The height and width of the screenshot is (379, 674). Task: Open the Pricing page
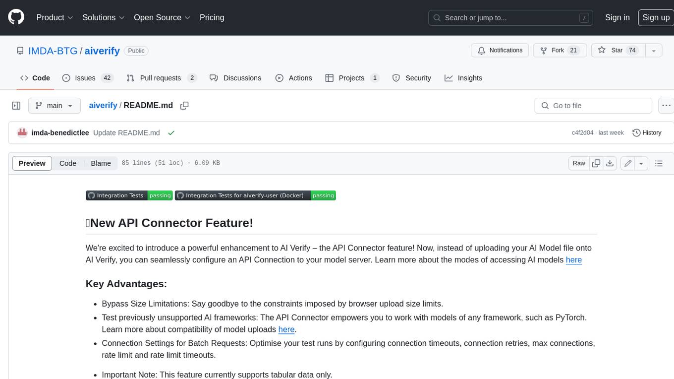[212, 17]
